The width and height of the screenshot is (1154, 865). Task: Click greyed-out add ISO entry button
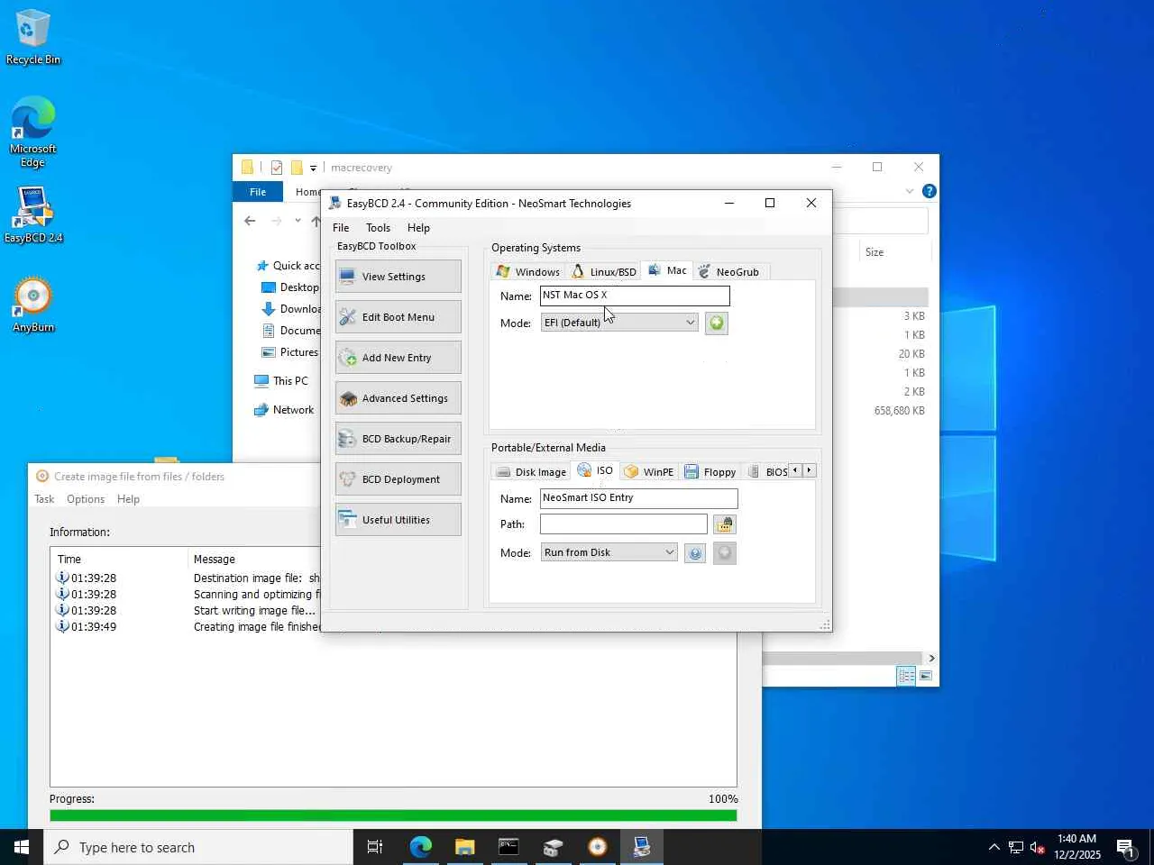[725, 553]
